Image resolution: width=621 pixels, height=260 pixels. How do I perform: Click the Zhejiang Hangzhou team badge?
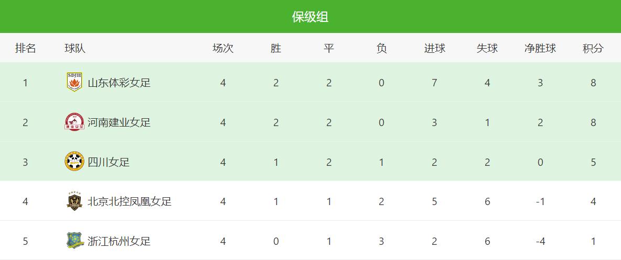(x=74, y=241)
